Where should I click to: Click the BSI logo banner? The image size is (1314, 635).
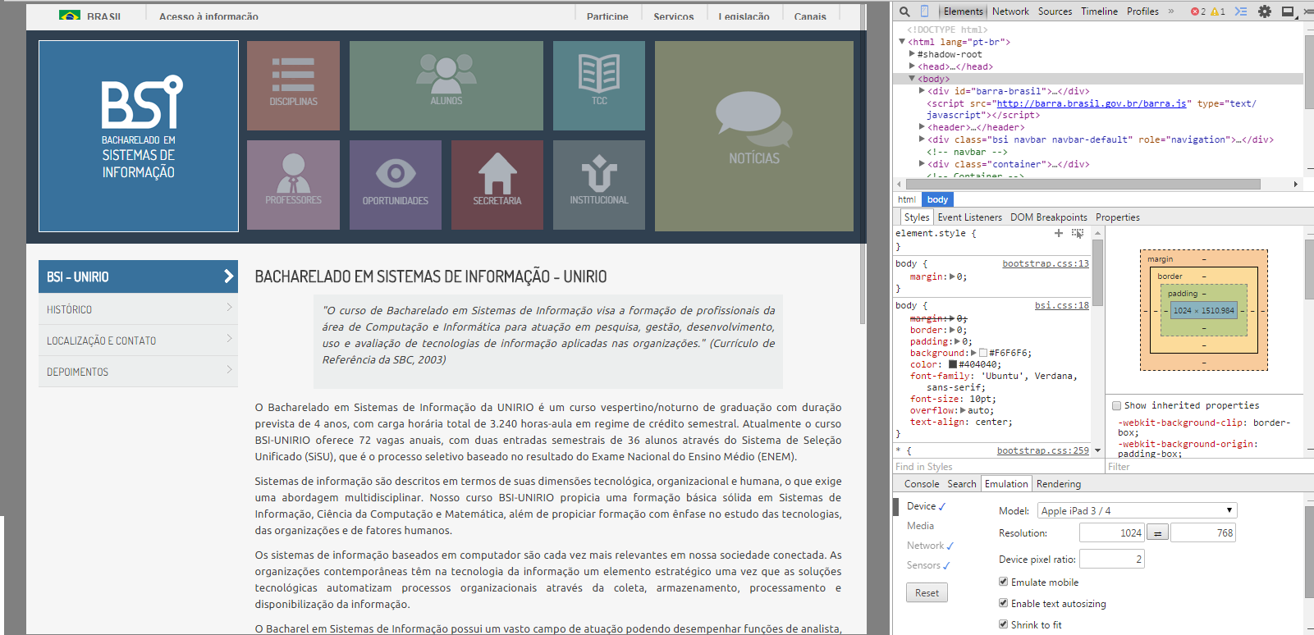pos(139,136)
